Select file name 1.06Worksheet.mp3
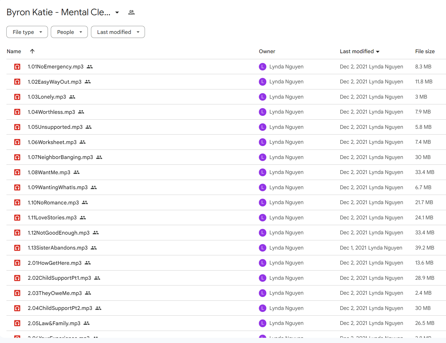 pyautogui.click(x=52, y=142)
